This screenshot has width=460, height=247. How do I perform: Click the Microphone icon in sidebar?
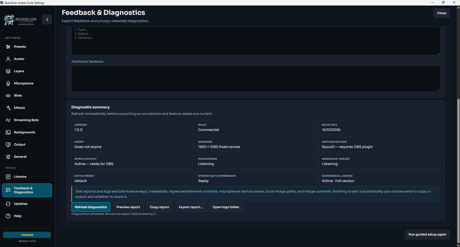(x=8, y=84)
